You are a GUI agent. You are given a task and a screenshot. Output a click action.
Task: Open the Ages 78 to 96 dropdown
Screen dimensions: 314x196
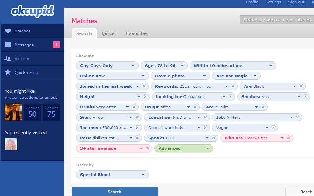182,66
